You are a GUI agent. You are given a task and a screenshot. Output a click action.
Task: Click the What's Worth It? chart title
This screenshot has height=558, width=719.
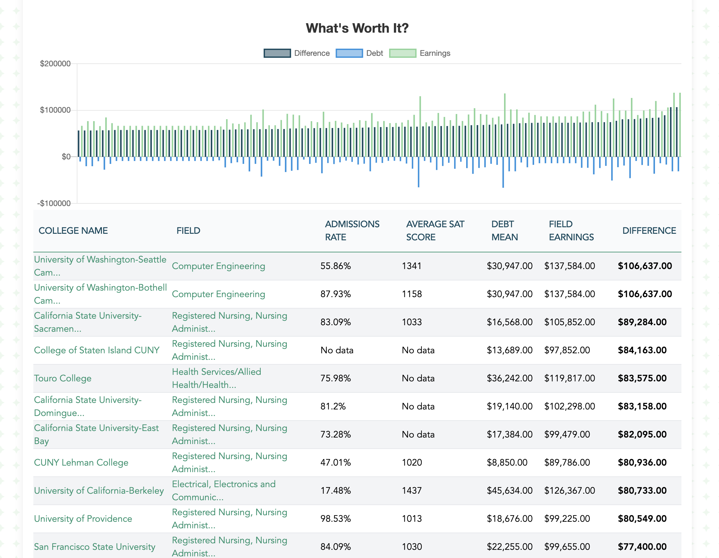click(357, 28)
